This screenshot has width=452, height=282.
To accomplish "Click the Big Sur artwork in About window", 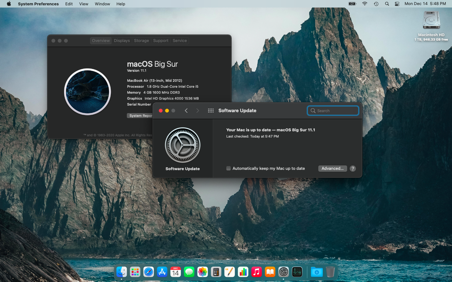I will pyautogui.click(x=88, y=92).
